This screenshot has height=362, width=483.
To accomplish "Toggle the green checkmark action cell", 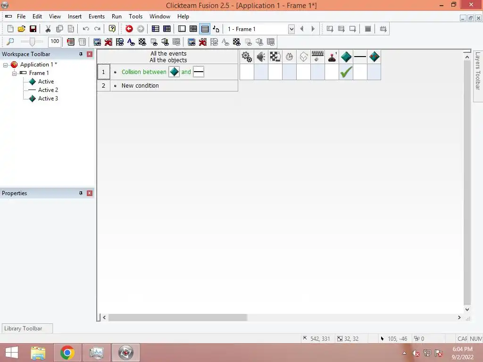I will click(x=346, y=72).
